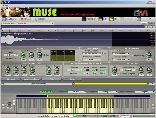The width and height of the screenshot is (156, 118).
Task: Toggle the MIDI Select button
Action: [x=46, y=92]
